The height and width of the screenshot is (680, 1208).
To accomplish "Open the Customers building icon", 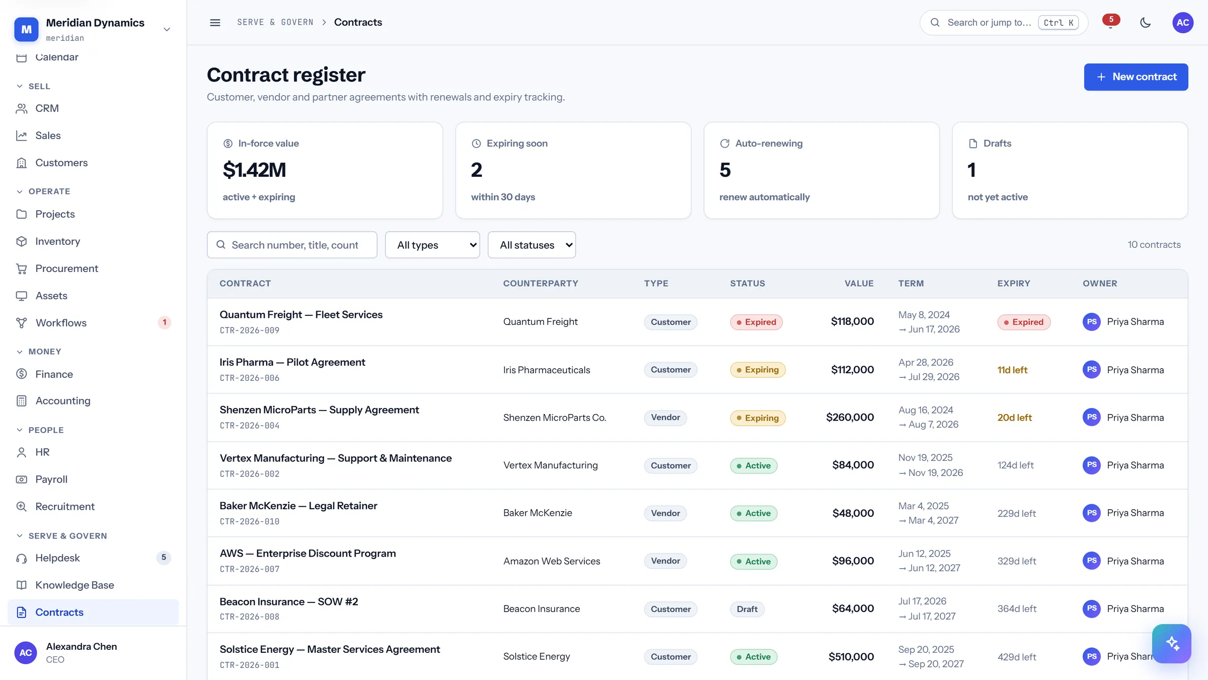I will click(x=21, y=163).
